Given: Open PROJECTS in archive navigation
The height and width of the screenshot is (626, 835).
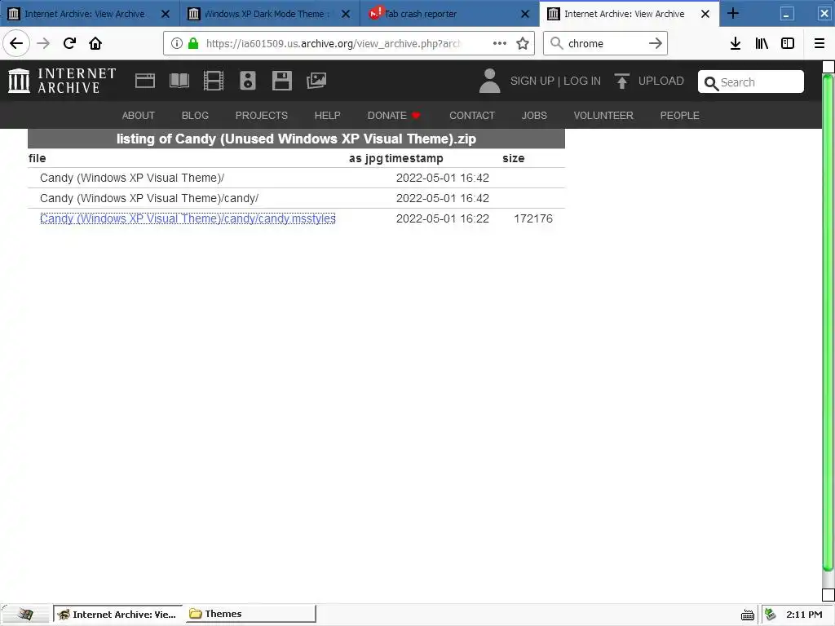Looking at the screenshot, I should tap(262, 116).
